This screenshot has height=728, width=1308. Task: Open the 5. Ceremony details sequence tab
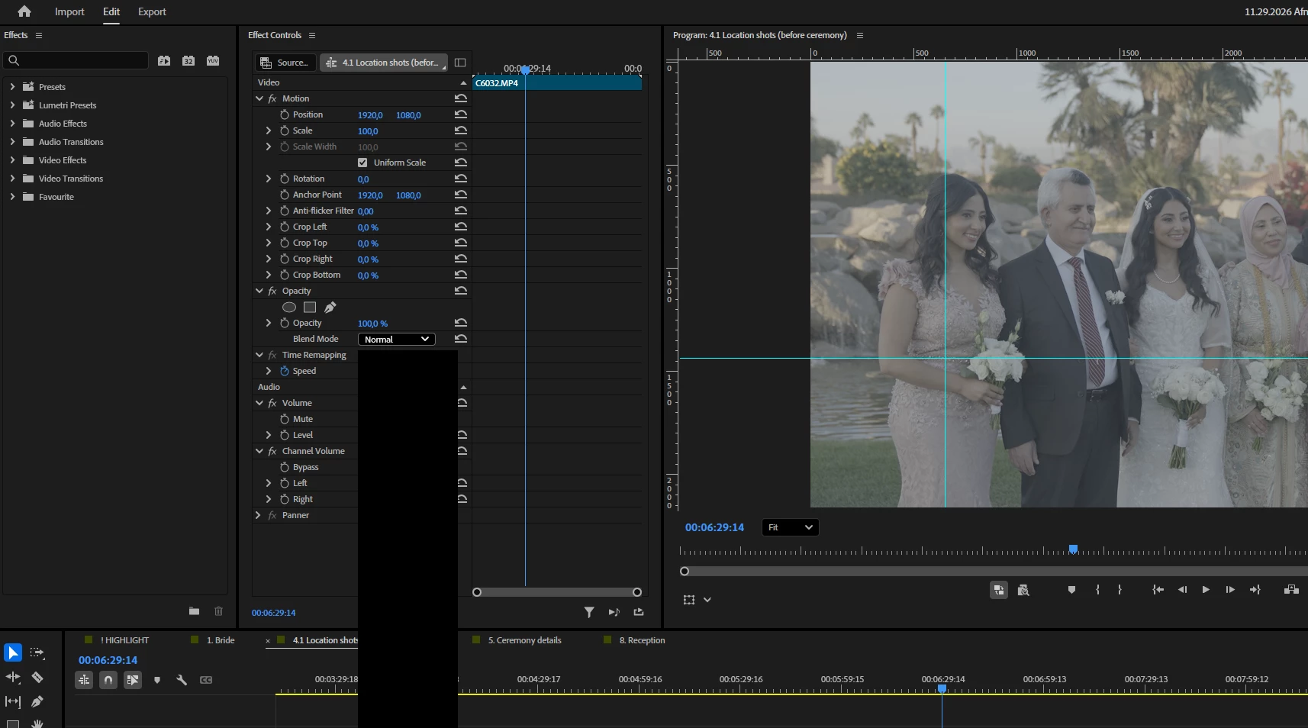[x=524, y=640]
